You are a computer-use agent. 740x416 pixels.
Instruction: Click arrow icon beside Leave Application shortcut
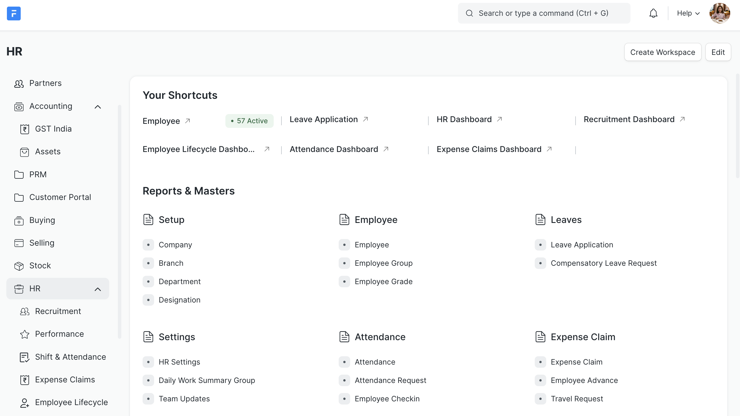(x=366, y=119)
